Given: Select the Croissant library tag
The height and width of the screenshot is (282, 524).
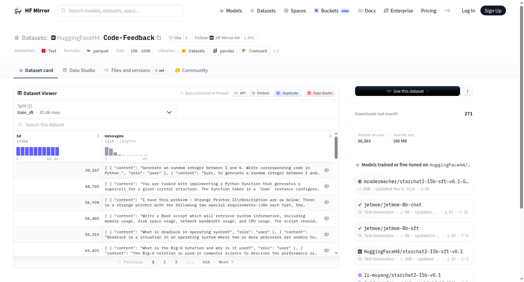Looking at the screenshot, I should coord(255,51).
